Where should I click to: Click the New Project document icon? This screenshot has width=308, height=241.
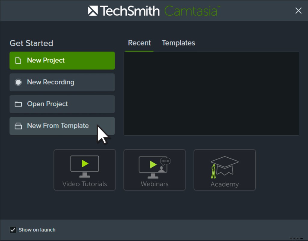click(18, 60)
